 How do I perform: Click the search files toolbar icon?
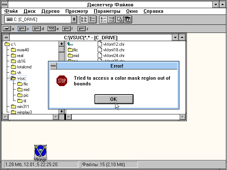pyautogui.click(x=120, y=19)
